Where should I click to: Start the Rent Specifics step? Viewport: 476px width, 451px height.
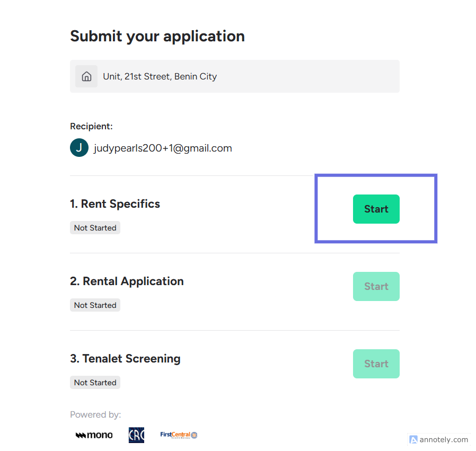pos(376,209)
